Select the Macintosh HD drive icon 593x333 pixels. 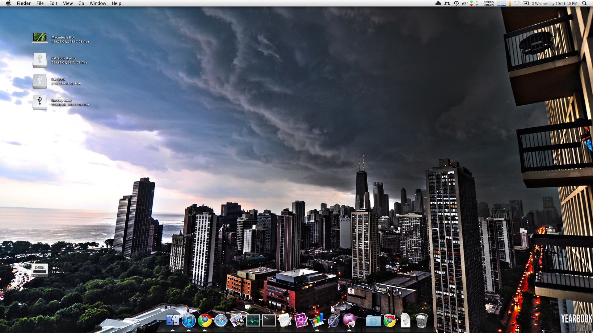40,38
